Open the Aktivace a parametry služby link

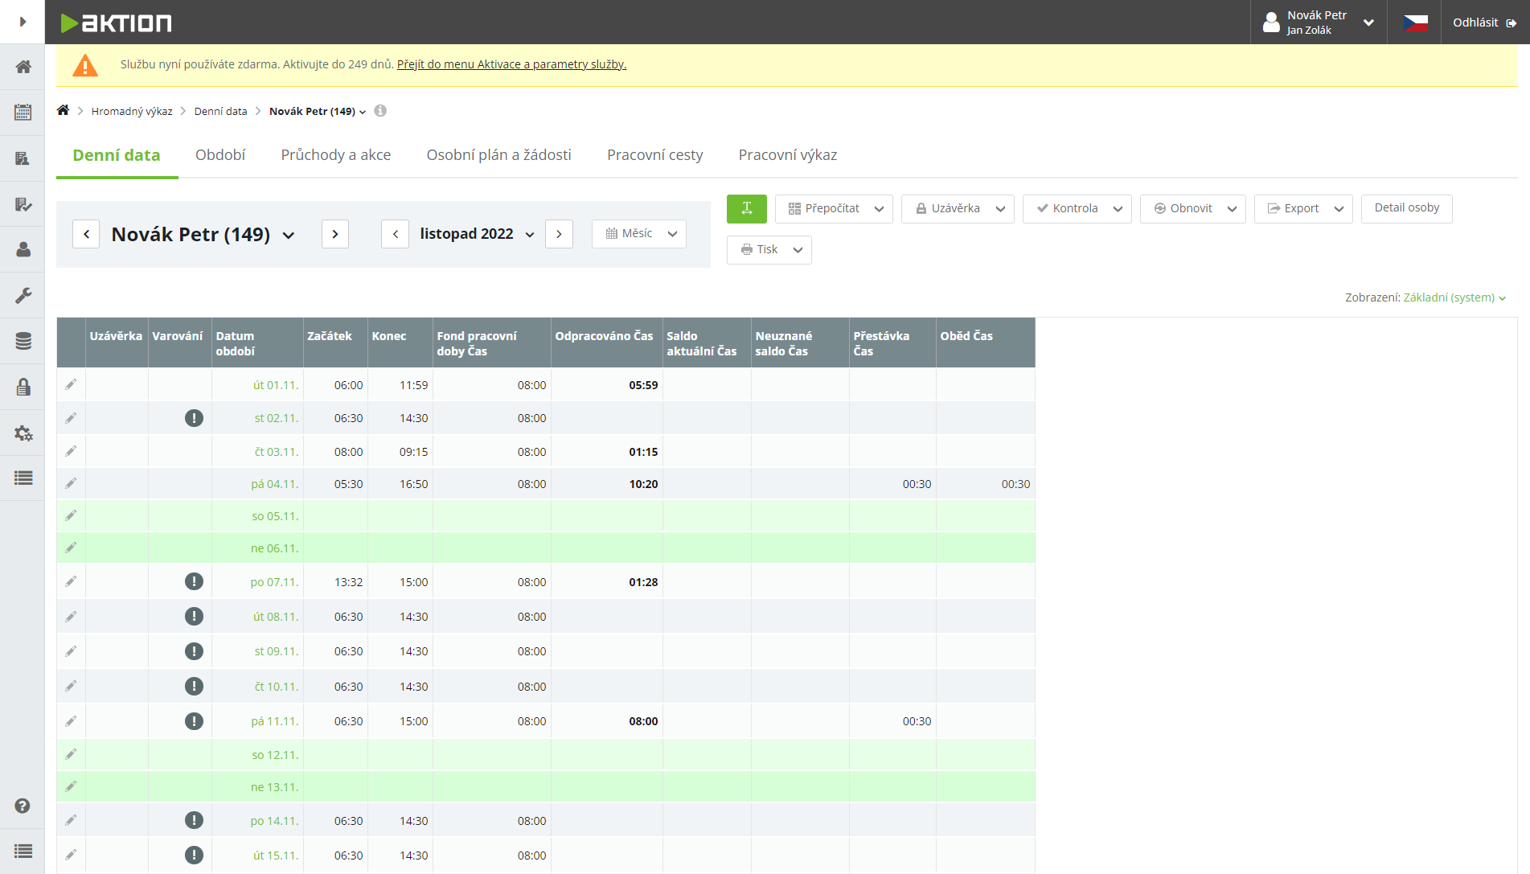point(511,64)
